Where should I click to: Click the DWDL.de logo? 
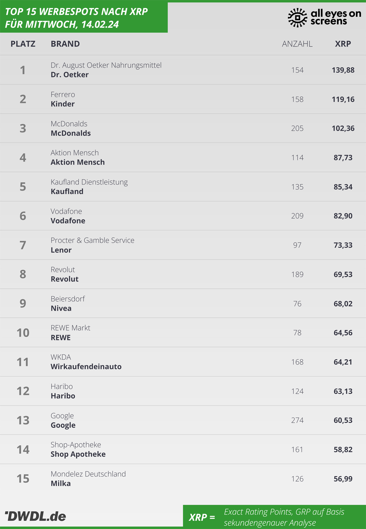pyautogui.click(x=35, y=516)
